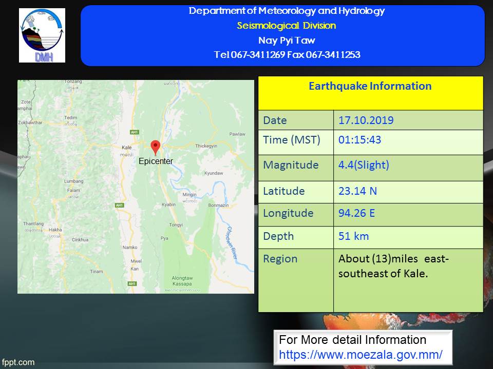
Task: Click the region text 'east-southeast of Kale'
Action: point(394,266)
